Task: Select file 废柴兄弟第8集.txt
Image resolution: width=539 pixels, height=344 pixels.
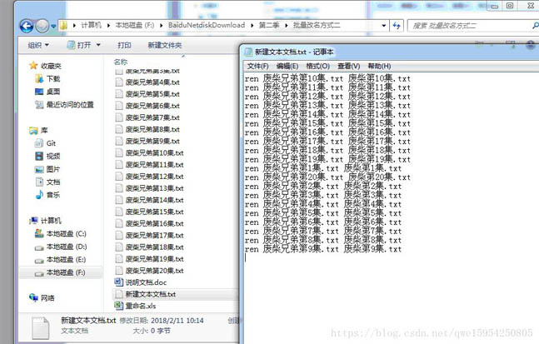Action: coord(147,129)
